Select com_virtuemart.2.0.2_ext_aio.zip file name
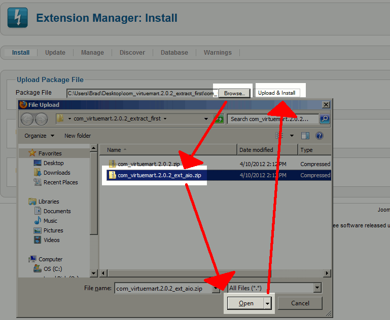Screen dimensions: 390x320 click(159, 175)
